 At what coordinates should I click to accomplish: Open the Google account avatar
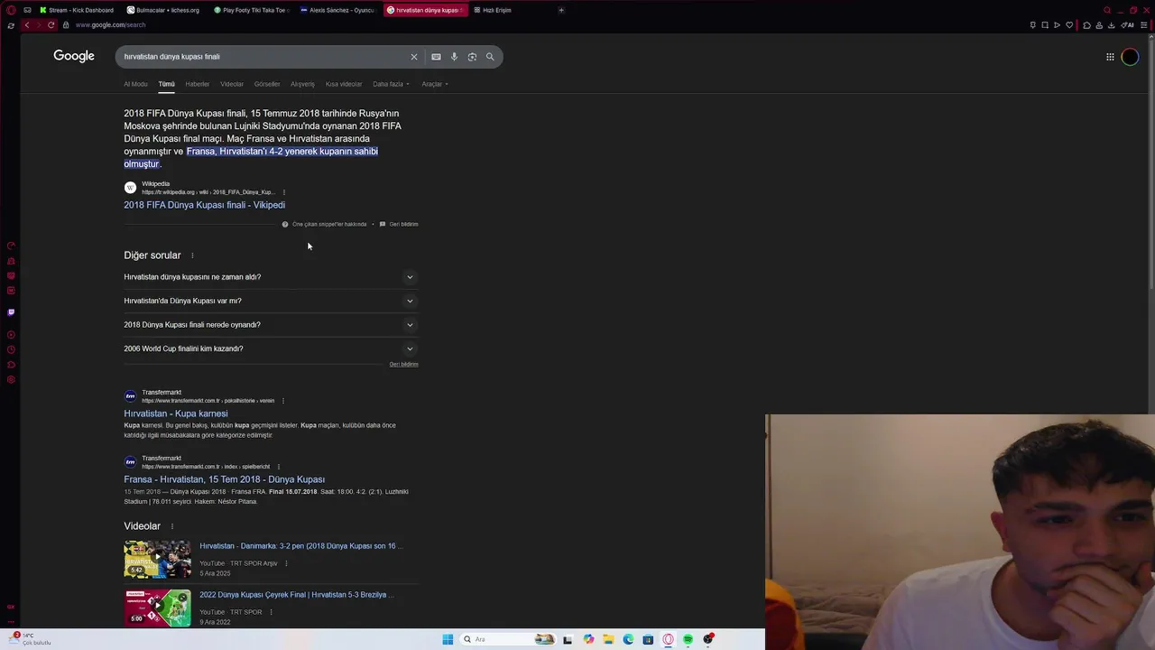point(1130,57)
